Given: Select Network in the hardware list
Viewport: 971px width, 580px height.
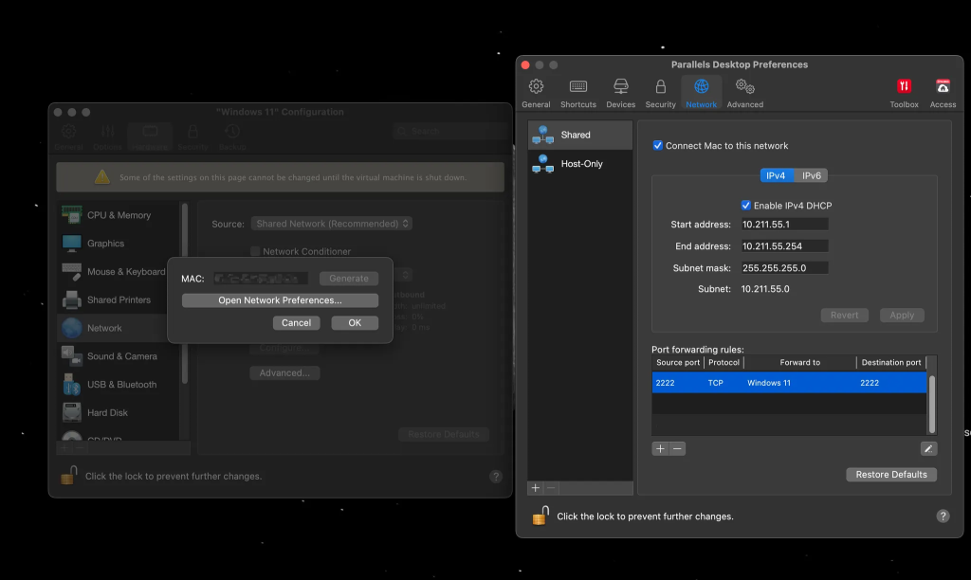Looking at the screenshot, I should (119, 328).
